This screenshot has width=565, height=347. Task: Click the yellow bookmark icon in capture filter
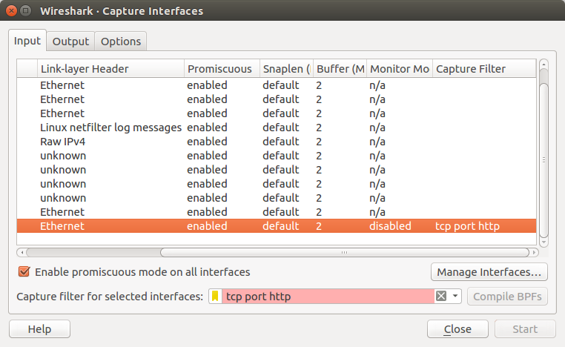(215, 296)
